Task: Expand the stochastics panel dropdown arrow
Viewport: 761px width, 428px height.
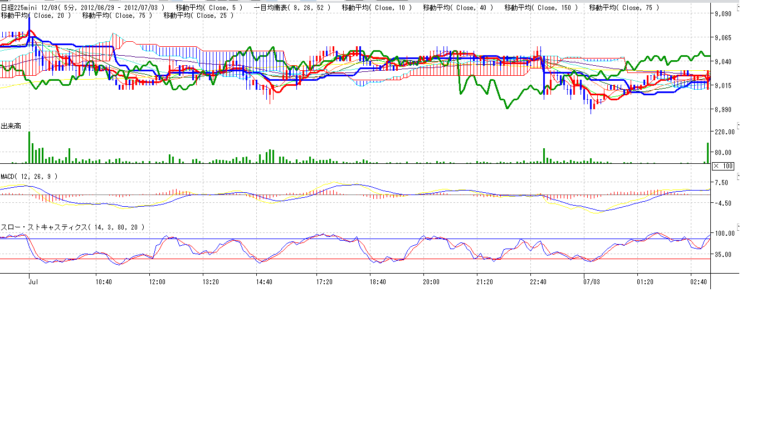Action: (x=739, y=227)
